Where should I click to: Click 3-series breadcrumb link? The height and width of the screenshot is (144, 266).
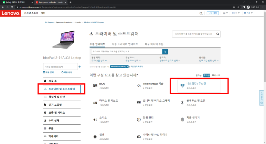coord(78,22)
